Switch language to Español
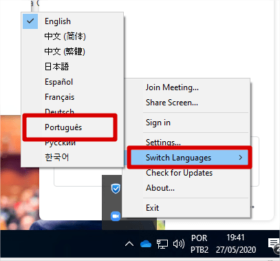This screenshot has width=280, height=261. 72,82
